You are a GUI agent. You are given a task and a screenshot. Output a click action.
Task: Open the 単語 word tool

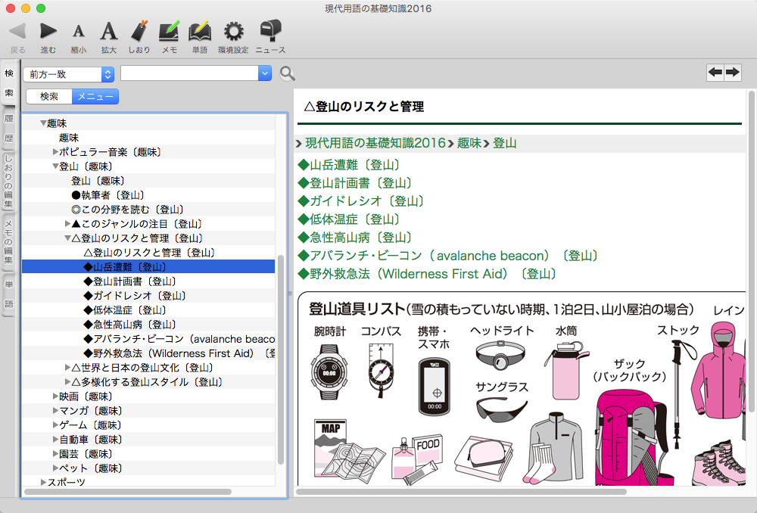coord(199,31)
